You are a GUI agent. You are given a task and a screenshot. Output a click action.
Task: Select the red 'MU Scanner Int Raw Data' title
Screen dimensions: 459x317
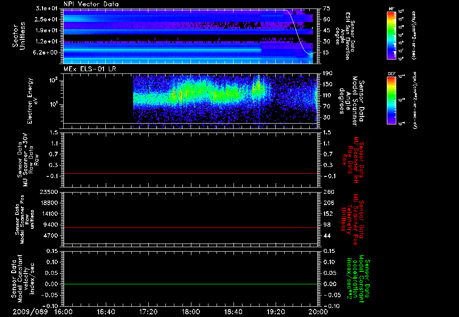353,160
